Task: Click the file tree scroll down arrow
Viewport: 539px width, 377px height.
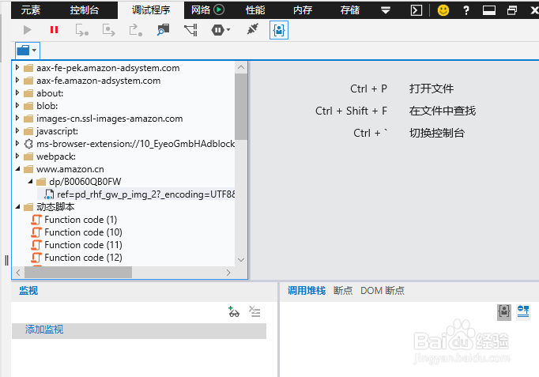Action: tap(241, 260)
